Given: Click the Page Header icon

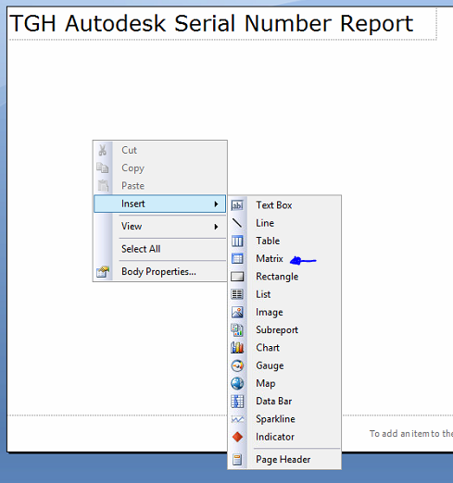Looking at the screenshot, I should pos(237,460).
